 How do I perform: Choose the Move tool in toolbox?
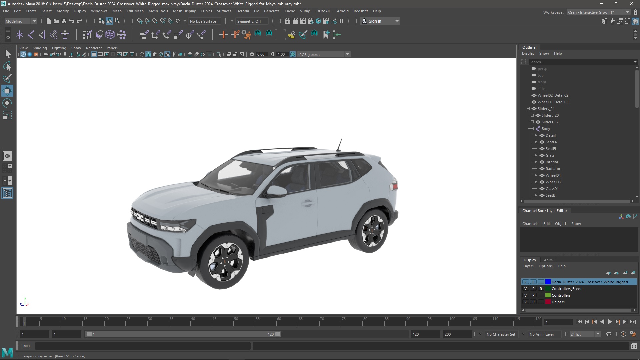coord(7,91)
